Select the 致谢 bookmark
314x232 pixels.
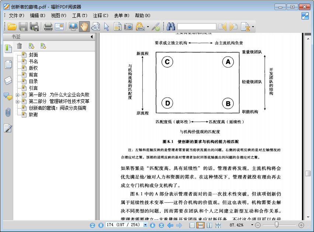[x=33, y=115]
